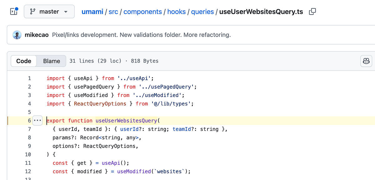Copy the file path
This screenshot has height=180, width=375.
coord(312,11)
